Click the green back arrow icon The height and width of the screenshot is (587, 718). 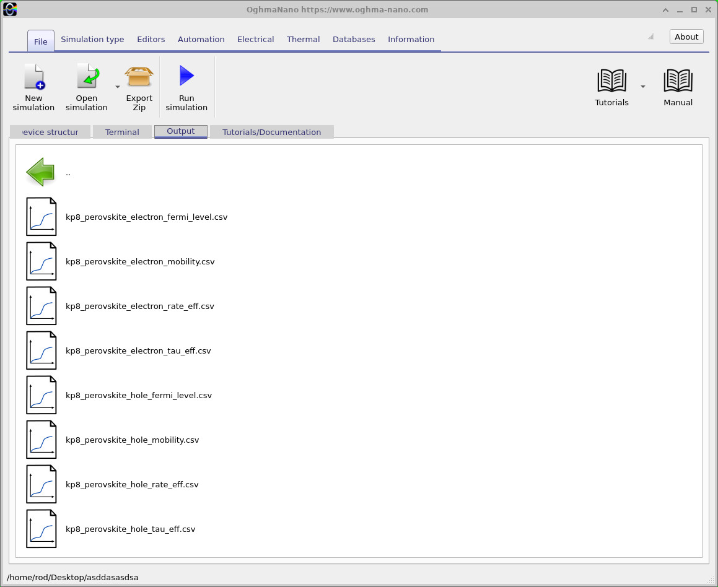tap(41, 172)
